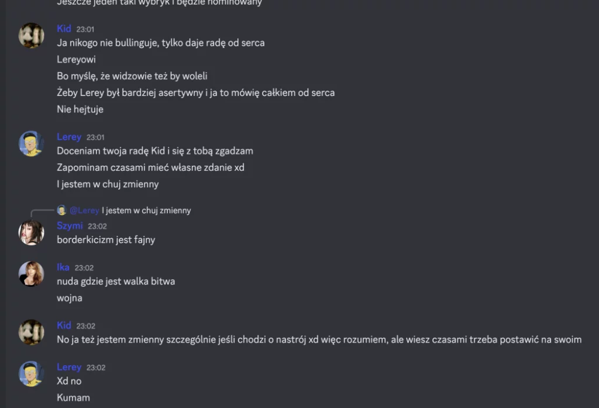Click Lerey username at 23:01
The image size is (599, 408).
click(69, 137)
